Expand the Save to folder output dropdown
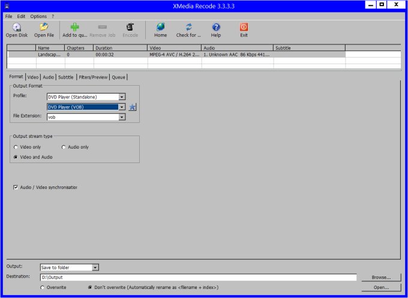The image size is (408, 298). (95, 267)
